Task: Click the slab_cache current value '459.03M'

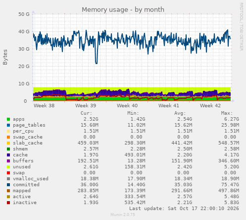Action: click(88, 143)
